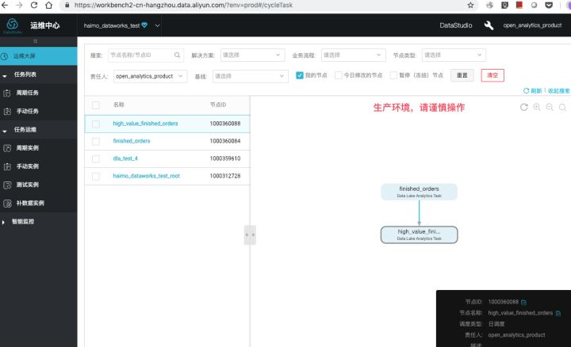Copy node name high_value_finished_orders icon
This screenshot has width=571, height=347.
pos(558,313)
